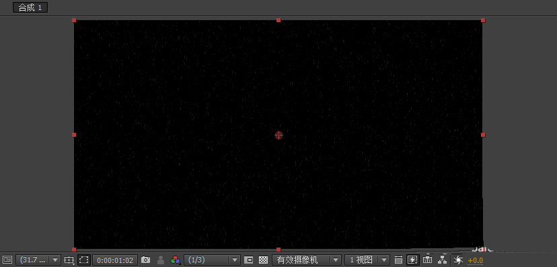The width and height of the screenshot is (557, 267).
Task: Toggle the fast previews lightning icon
Action: coord(412,260)
